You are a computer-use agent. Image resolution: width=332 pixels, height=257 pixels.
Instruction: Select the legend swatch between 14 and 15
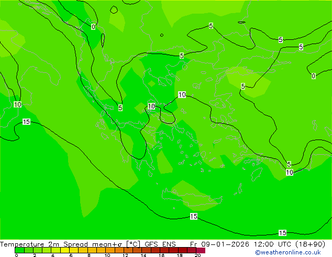pyautogui.click(x=146, y=250)
